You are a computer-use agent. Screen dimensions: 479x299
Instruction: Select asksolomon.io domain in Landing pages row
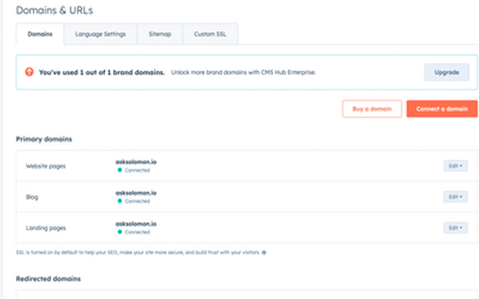coord(136,224)
